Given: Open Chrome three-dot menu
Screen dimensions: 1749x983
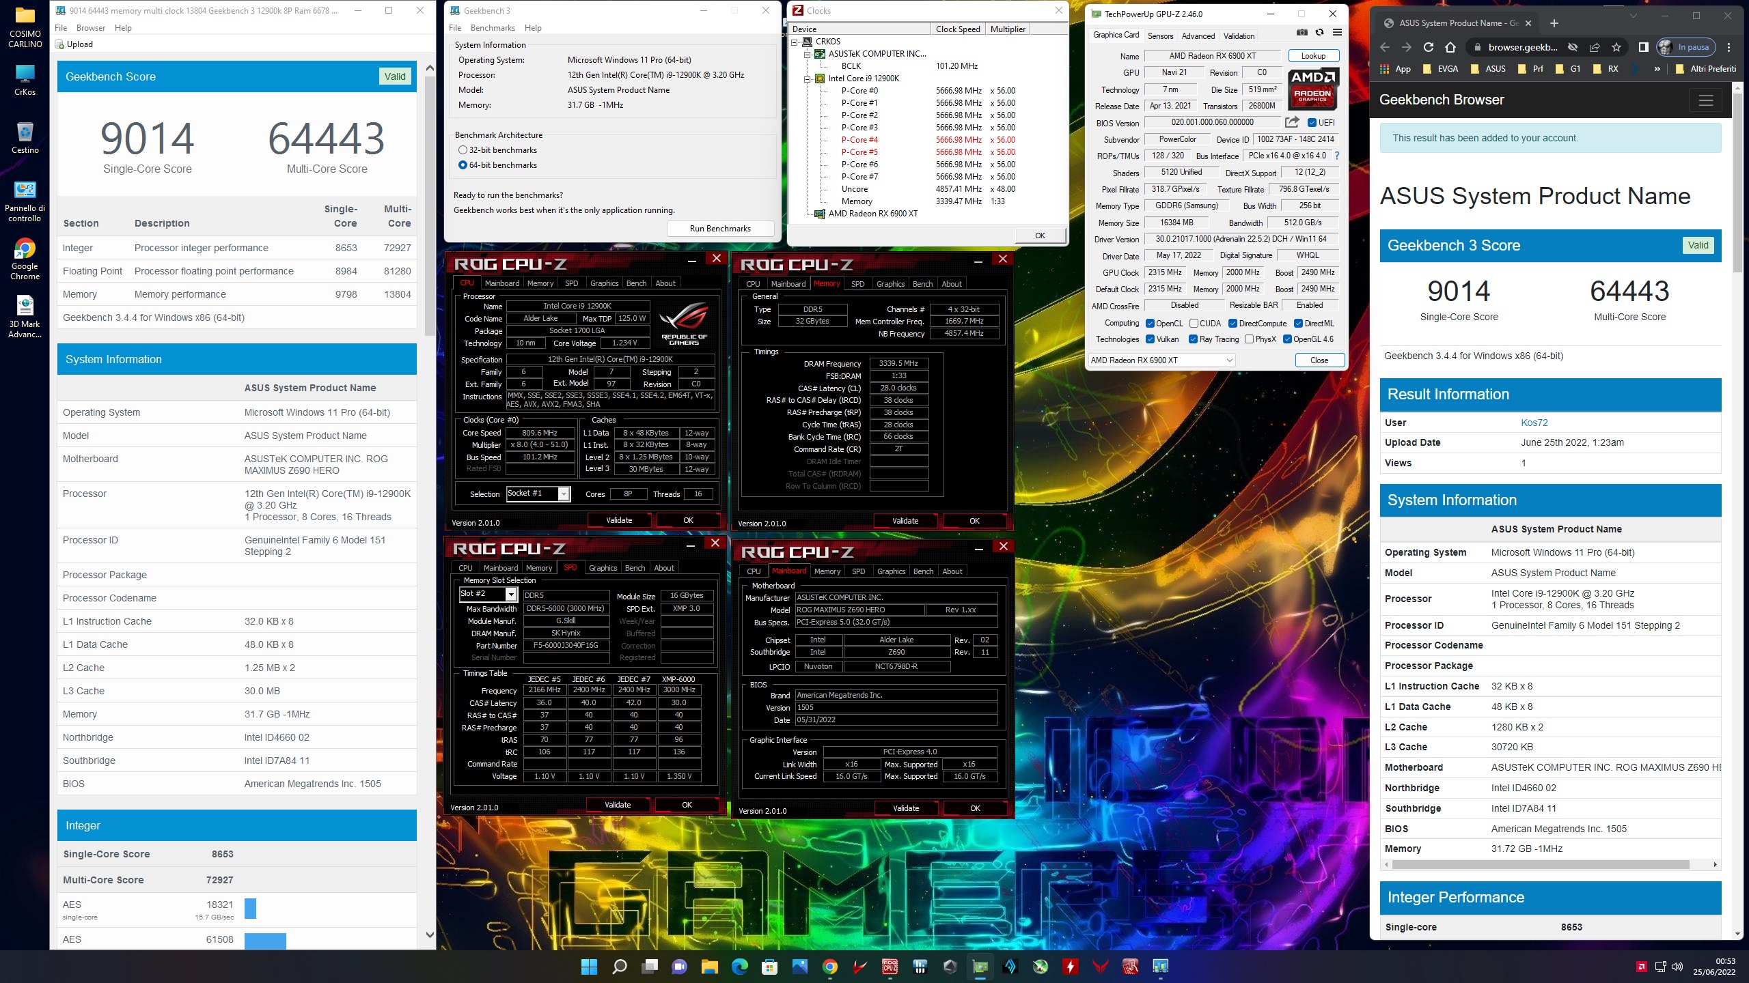Looking at the screenshot, I should point(1729,47).
